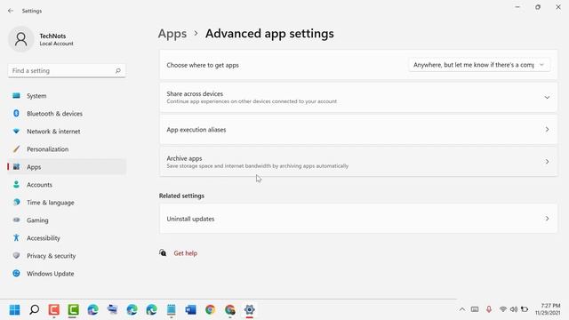Go to Privacy & security
This screenshot has height=320, width=569.
tap(67, 256)
